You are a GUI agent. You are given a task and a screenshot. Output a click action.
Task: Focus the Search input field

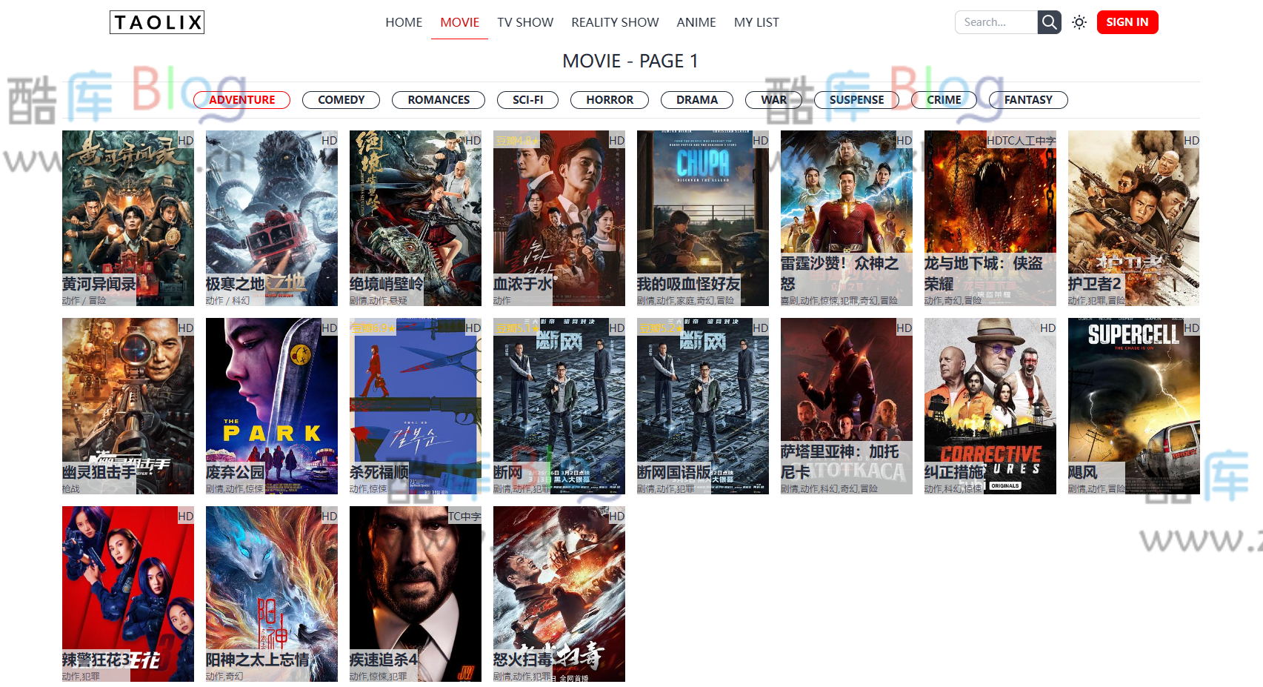[996, 22]
